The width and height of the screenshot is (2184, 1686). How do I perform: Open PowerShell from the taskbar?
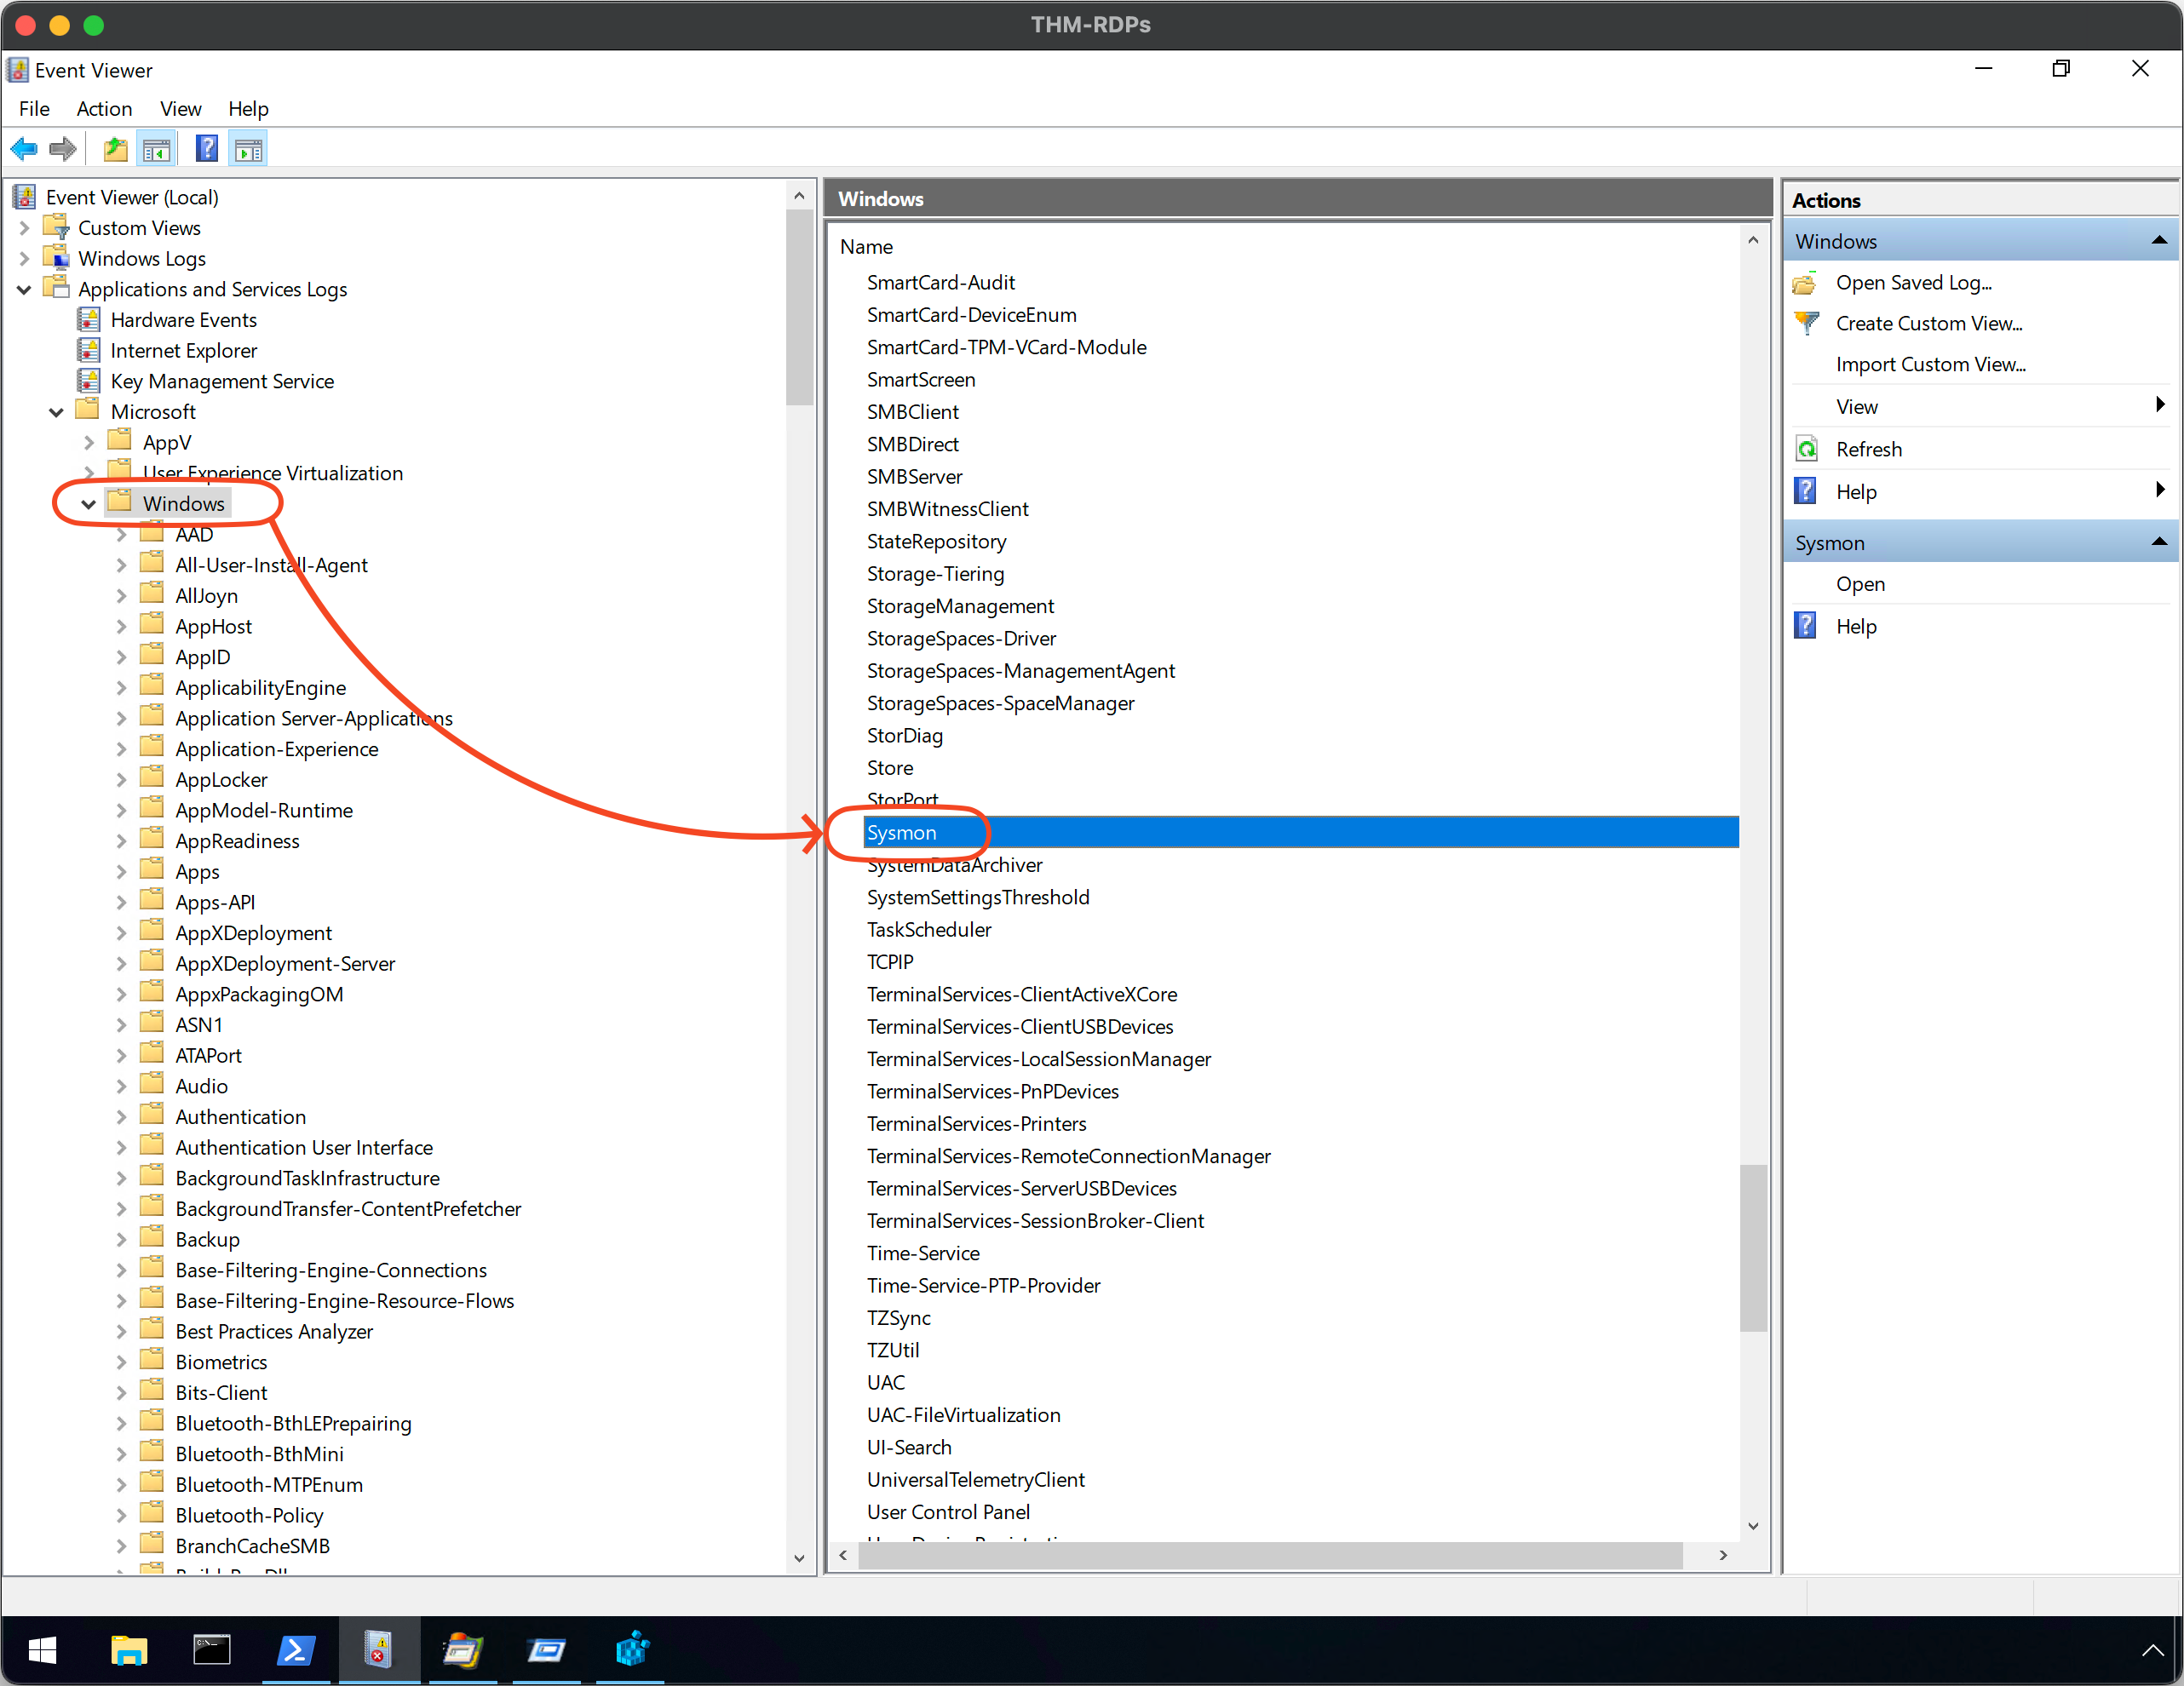coord(295,1651)
